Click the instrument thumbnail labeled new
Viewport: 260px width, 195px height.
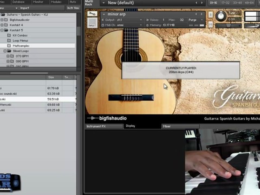(x=92, y=22)
